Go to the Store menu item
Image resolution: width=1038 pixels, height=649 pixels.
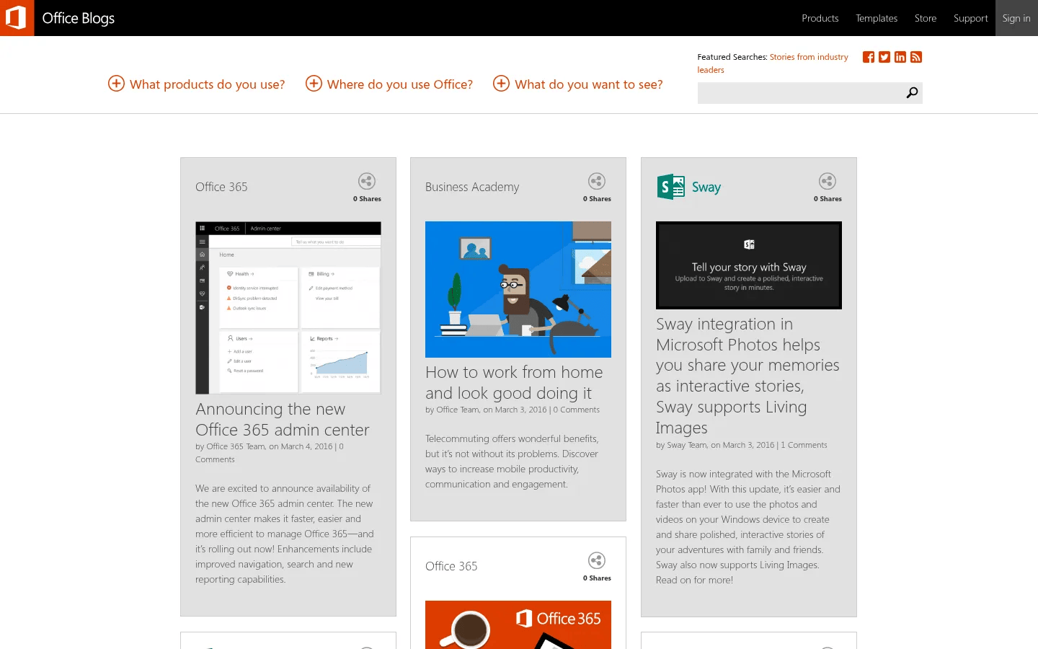coord(926,18)
